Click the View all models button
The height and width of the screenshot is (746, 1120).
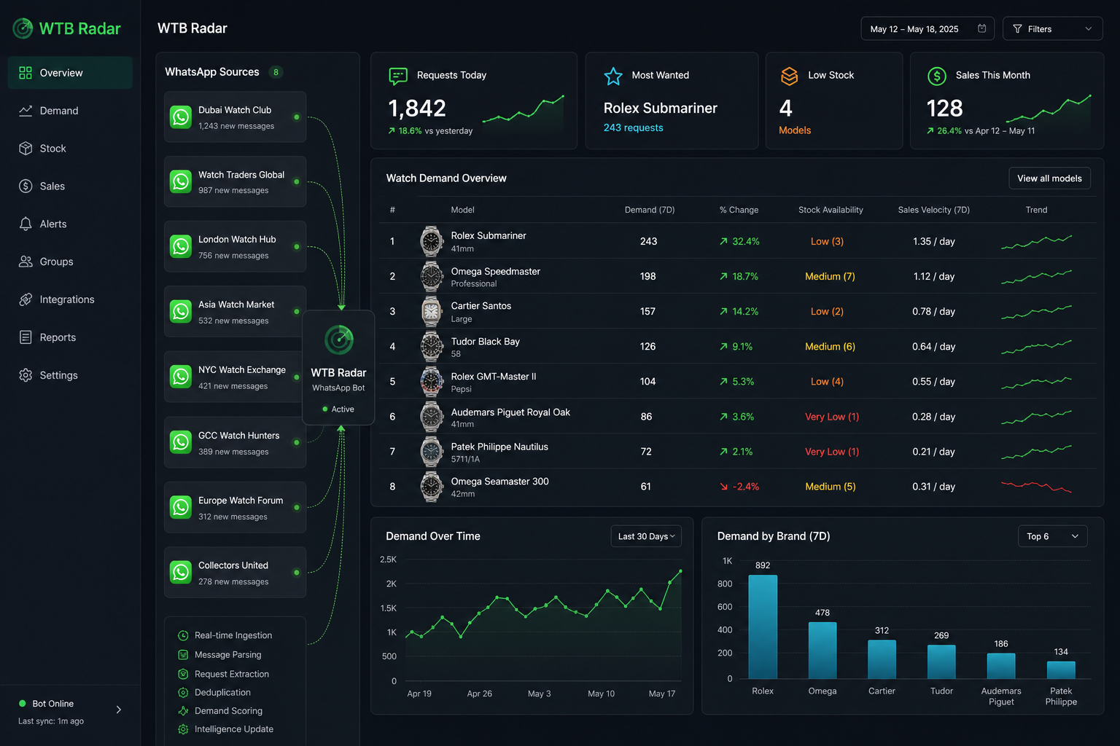[1049, 178]
